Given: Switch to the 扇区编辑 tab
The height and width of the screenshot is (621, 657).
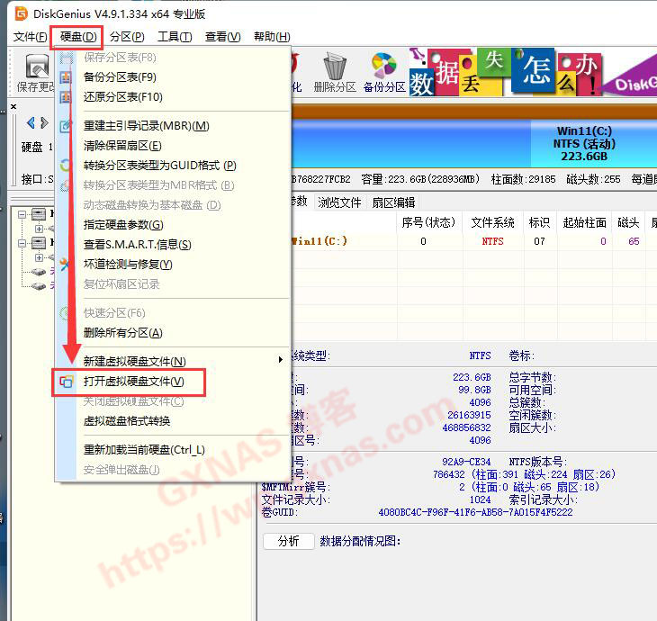Looking at the screenshot, I should coord(393,202).
